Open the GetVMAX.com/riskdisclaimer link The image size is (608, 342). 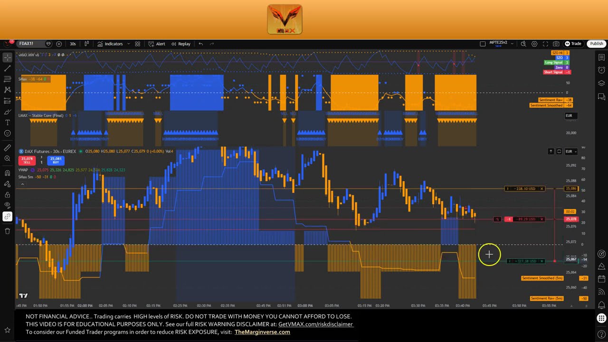[316, 324]
